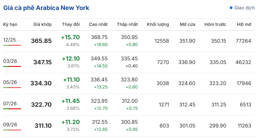Click the range bar under 07/26
The width and height of the screenshot is (260, 138).
click(12, 109)
